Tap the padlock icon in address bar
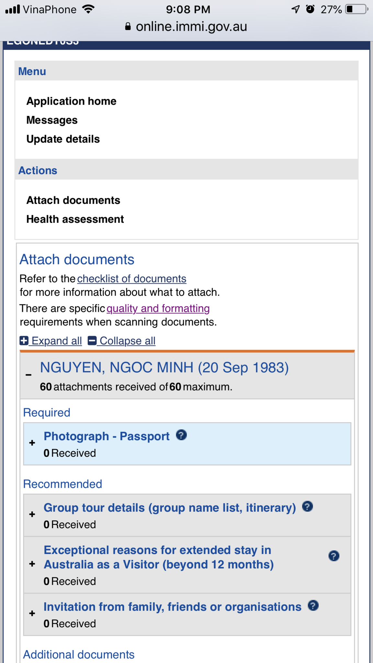 pyautogui.click(x=128, y=27)
